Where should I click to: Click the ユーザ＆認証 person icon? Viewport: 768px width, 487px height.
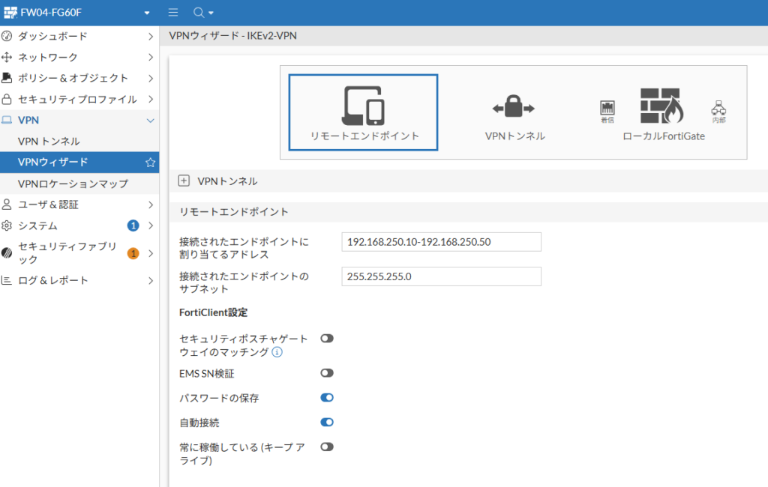tap(7, 204)
